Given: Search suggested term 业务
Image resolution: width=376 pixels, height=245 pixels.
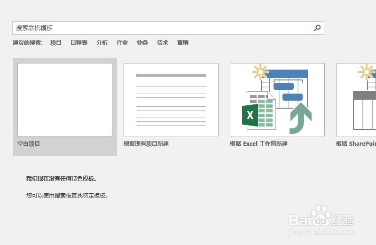Looking at the screenshot, I should [142, 43].
